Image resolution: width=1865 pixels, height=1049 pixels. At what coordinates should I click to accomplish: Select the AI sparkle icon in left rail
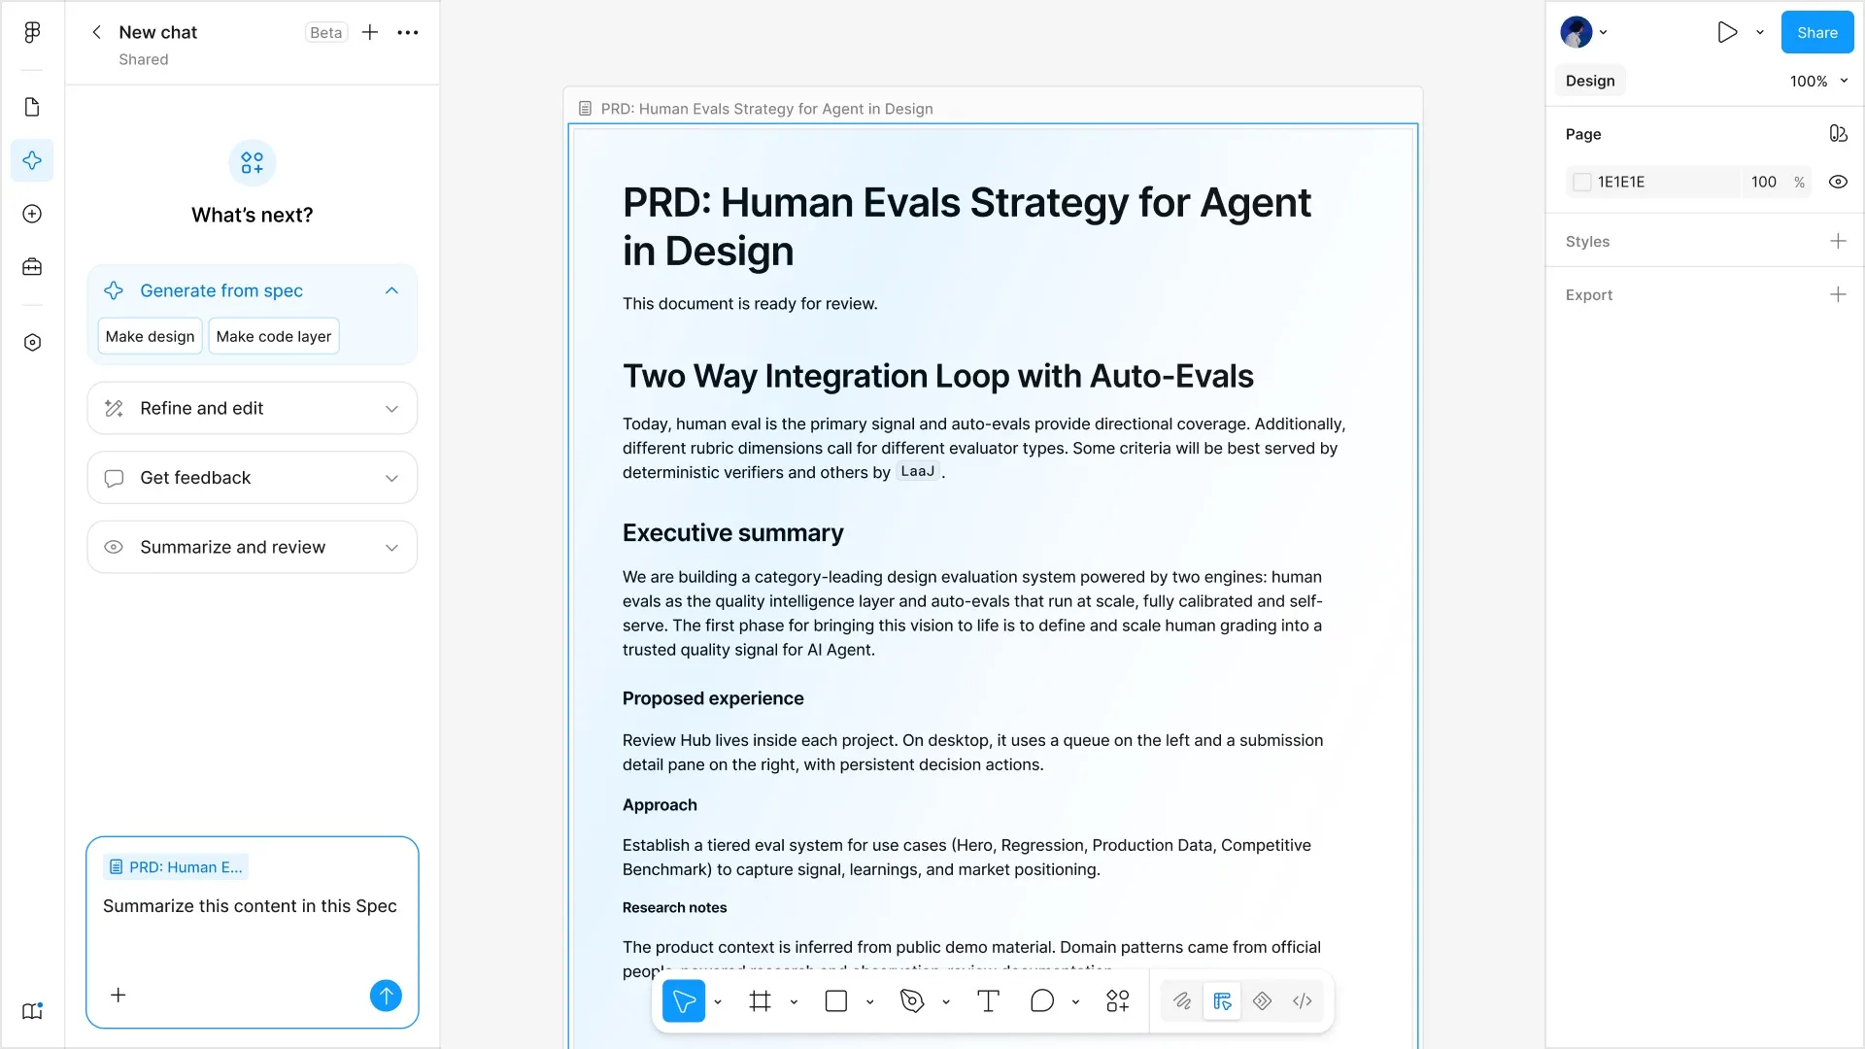[x=32, y=160]
